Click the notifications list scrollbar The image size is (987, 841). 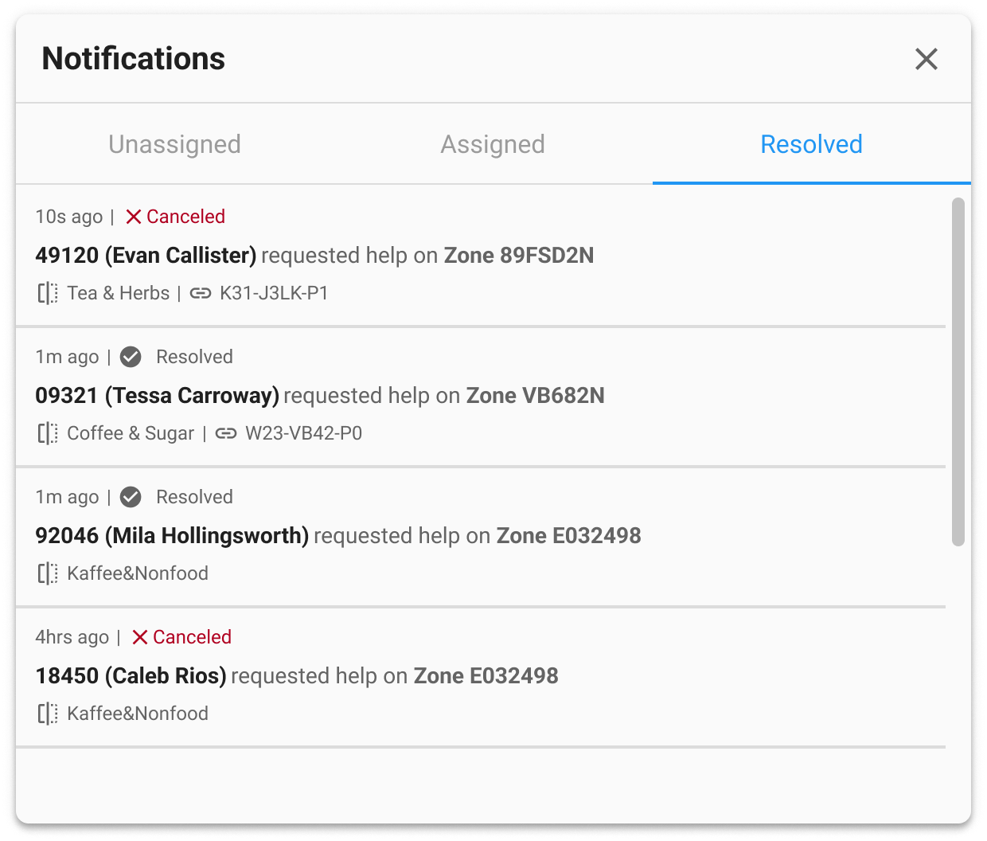point(958,371)
